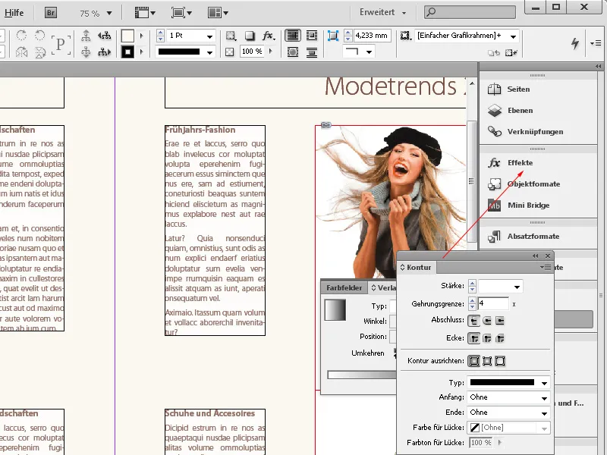Select the middle Kontur ausrichten alignment option
607x455 pixels.
pos(486,359)
